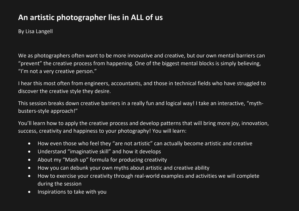Click the phrase "discover the creative style they desire"
Image resolution: width=299 pixels, height=211 pixels.
coord(64,91)
